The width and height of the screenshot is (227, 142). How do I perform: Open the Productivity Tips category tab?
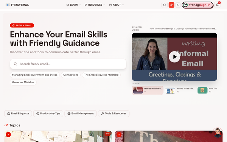click(x=48, y=114)
